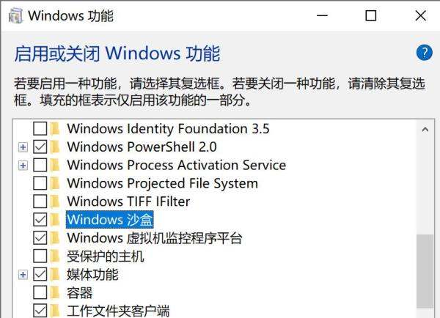This screenshot has width=440, height=318.
Task: Select the 工作文件夹客户端 entry
Action: [118, 311]
